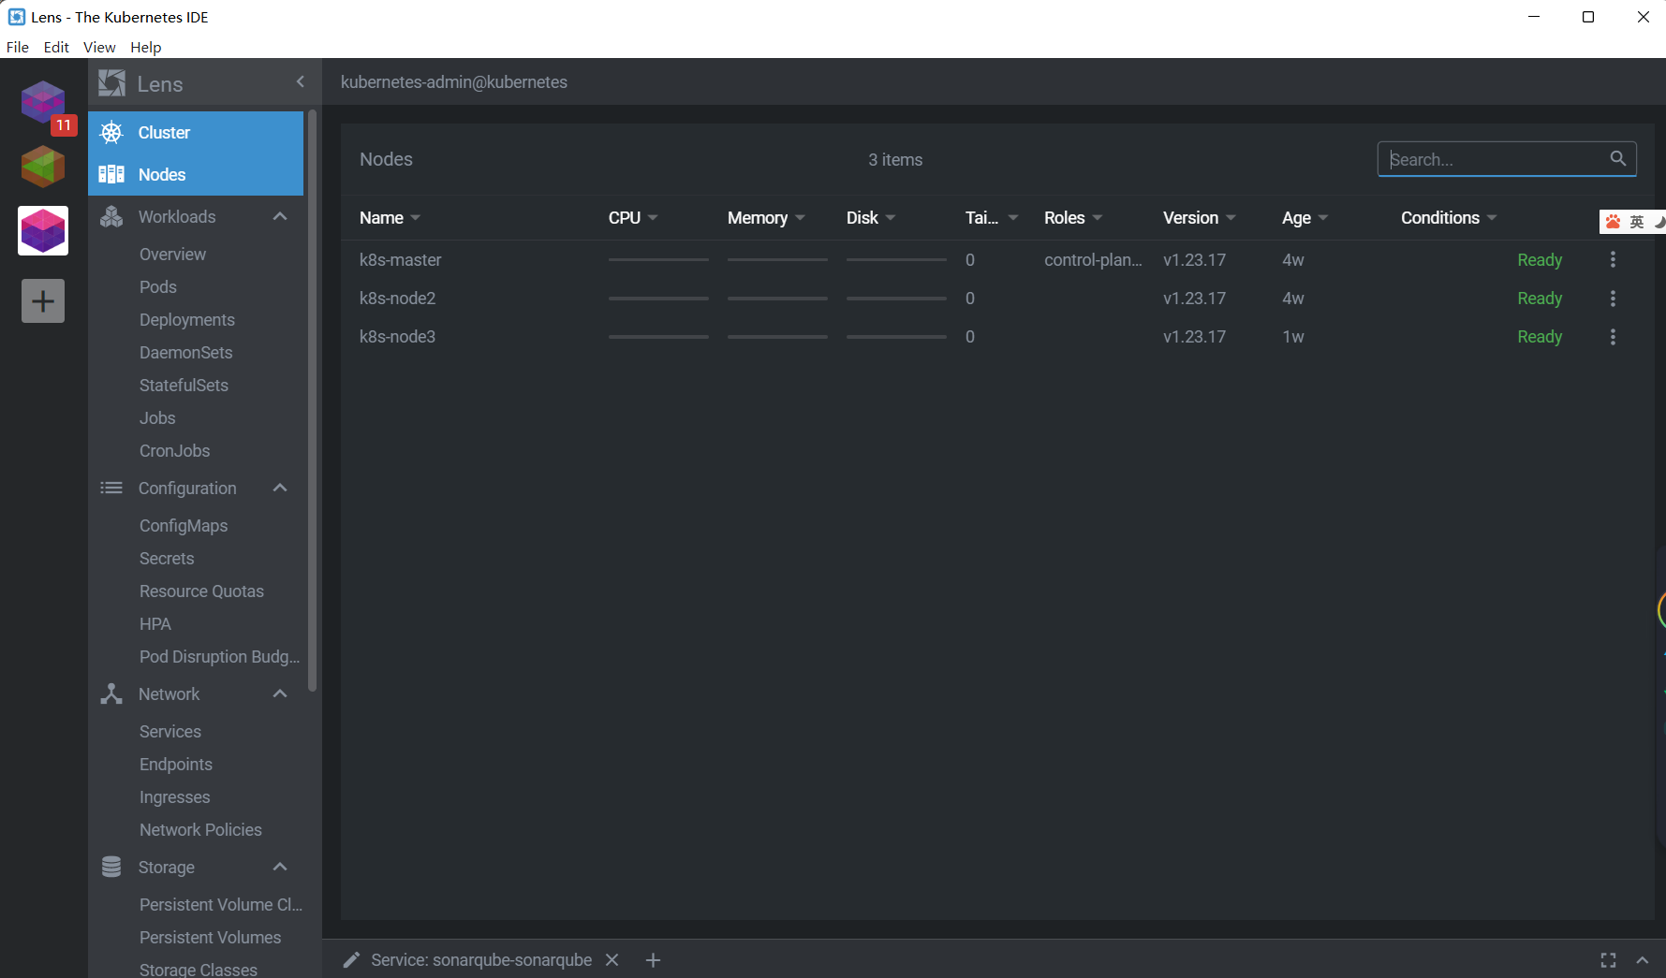This screenshot has height=978, width=1666.
Task: Click the search magnifier icon
Action: tap(1617, 159)
